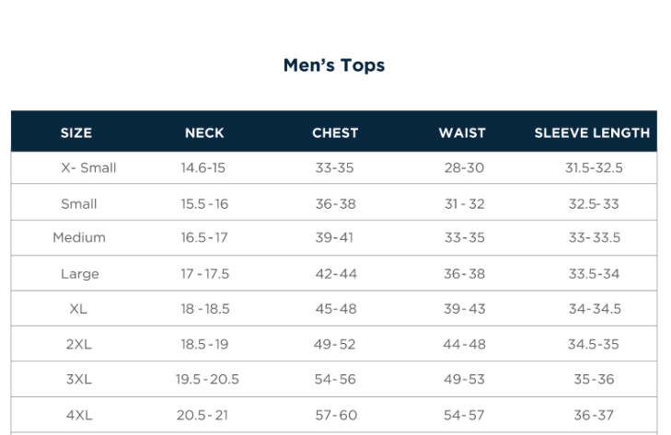Select the 3XL size row label
This screenshot has width=671, height=435.
78,379
